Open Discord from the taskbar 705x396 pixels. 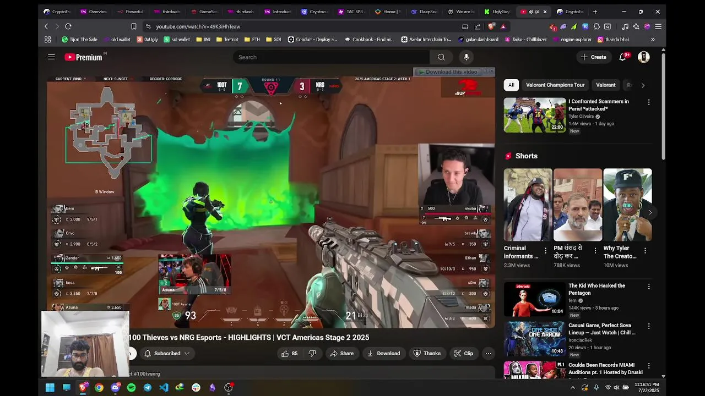coord(115,388)
